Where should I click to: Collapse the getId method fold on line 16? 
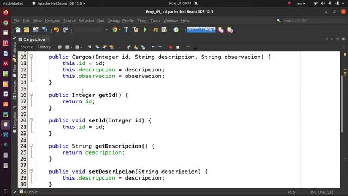(x=32, y=94)
